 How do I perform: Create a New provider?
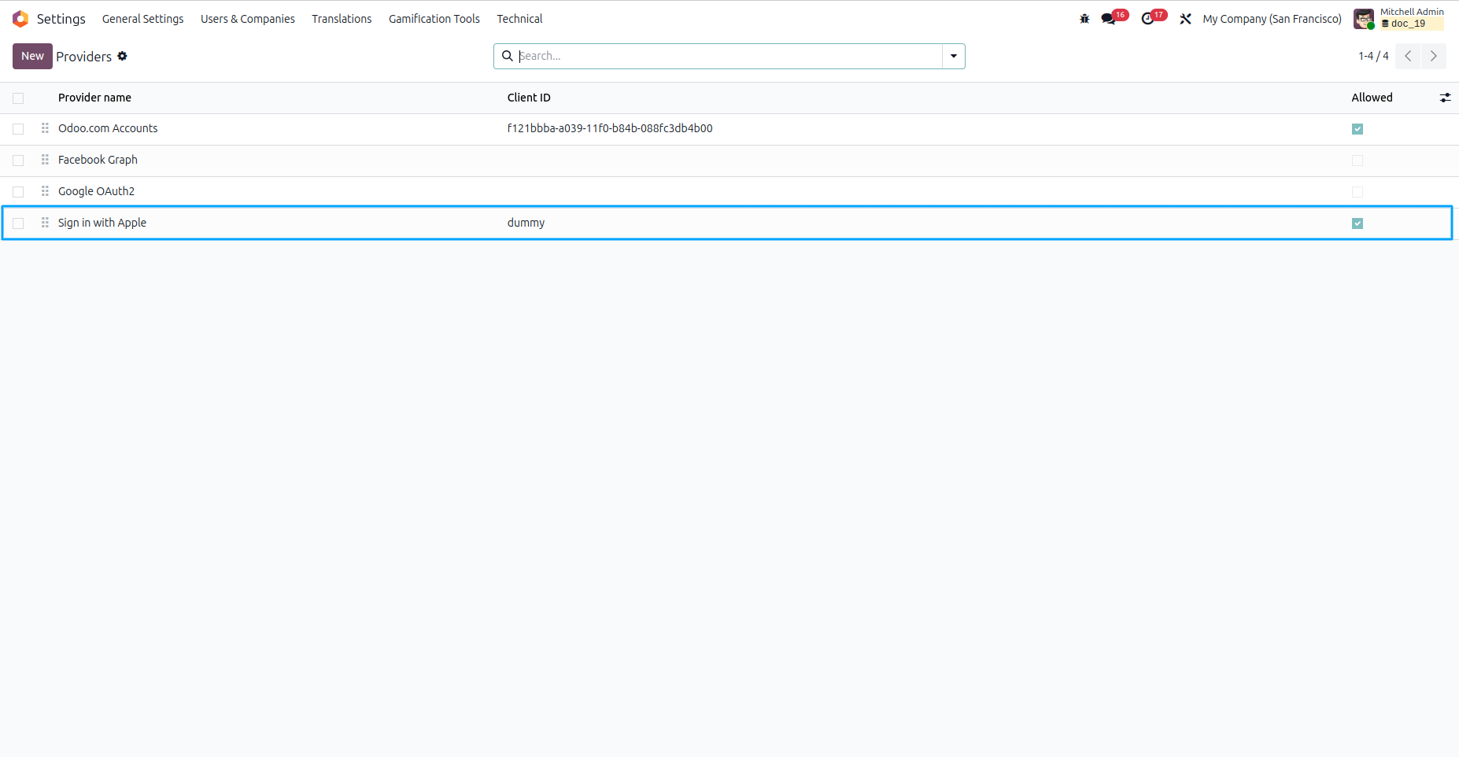[x=32, y=56]
